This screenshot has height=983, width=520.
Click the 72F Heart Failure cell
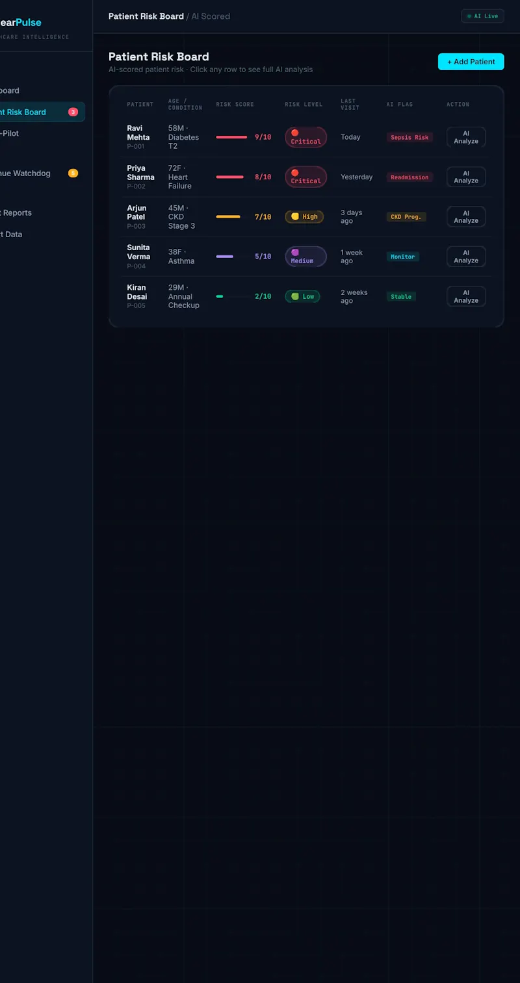click(x=180, y=177)
